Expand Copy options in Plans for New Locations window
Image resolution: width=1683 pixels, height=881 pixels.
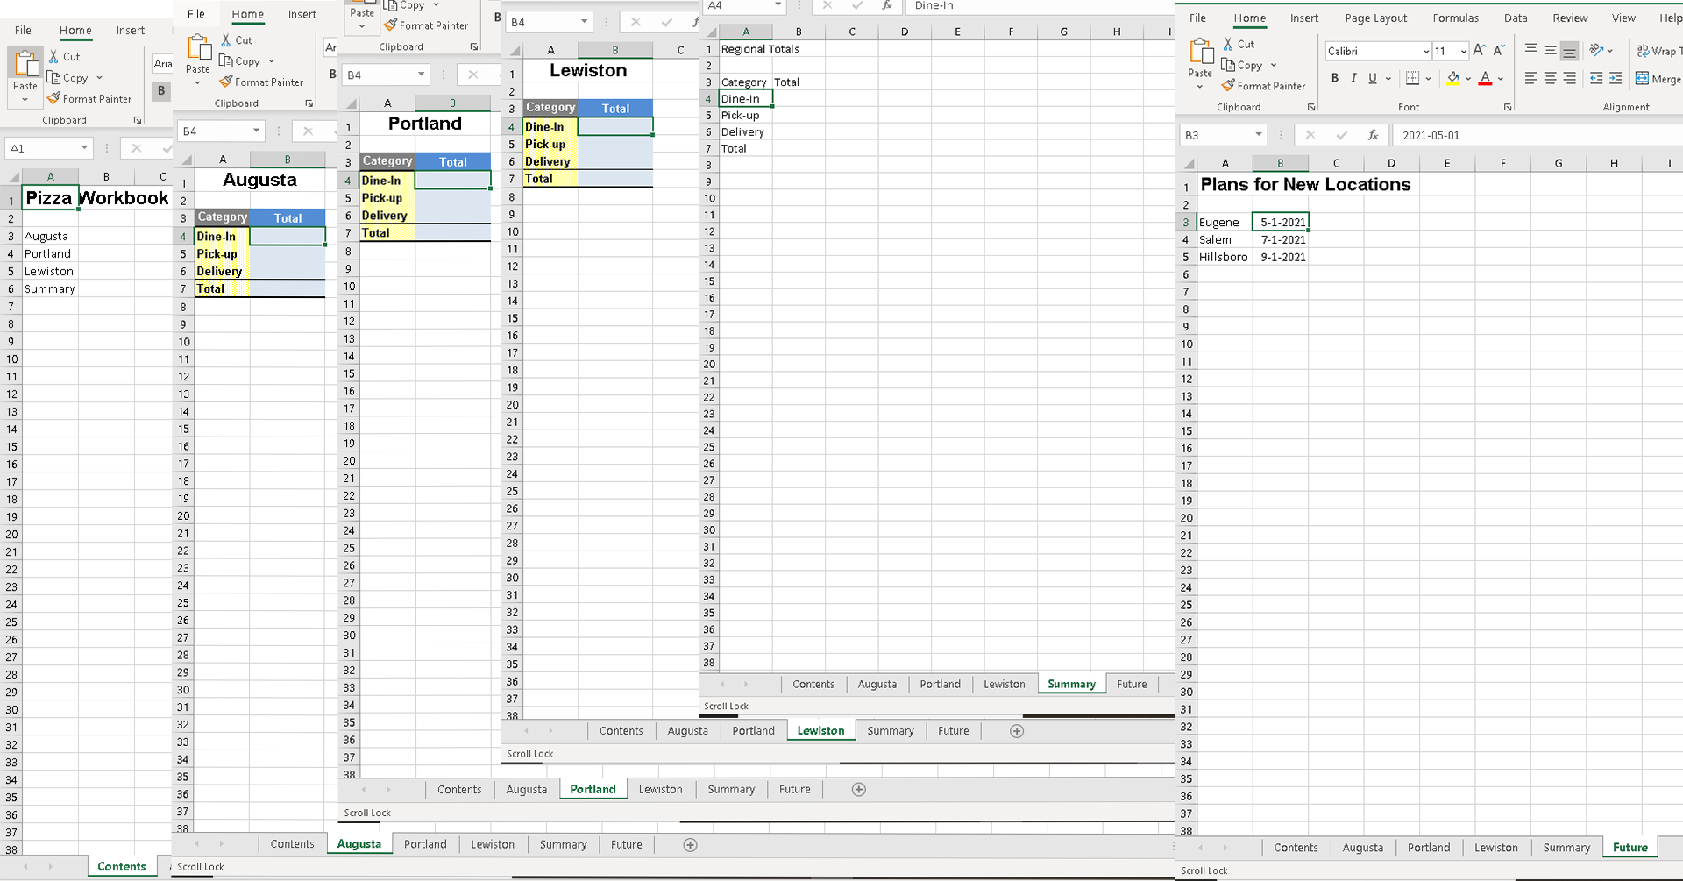1274,66
